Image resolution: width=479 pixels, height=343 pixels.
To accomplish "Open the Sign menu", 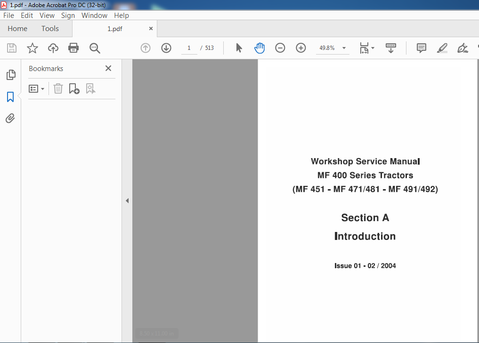I will pos(68,16).
